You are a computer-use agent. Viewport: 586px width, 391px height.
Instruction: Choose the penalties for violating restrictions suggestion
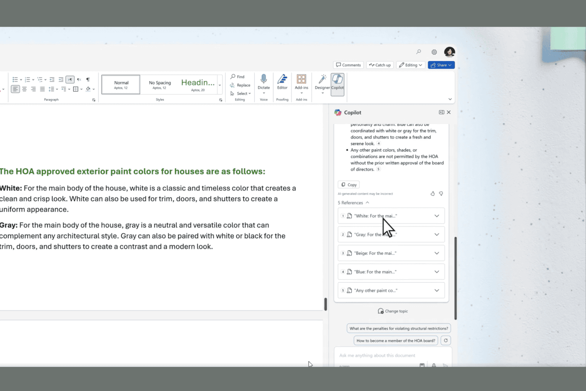point(399,328)
